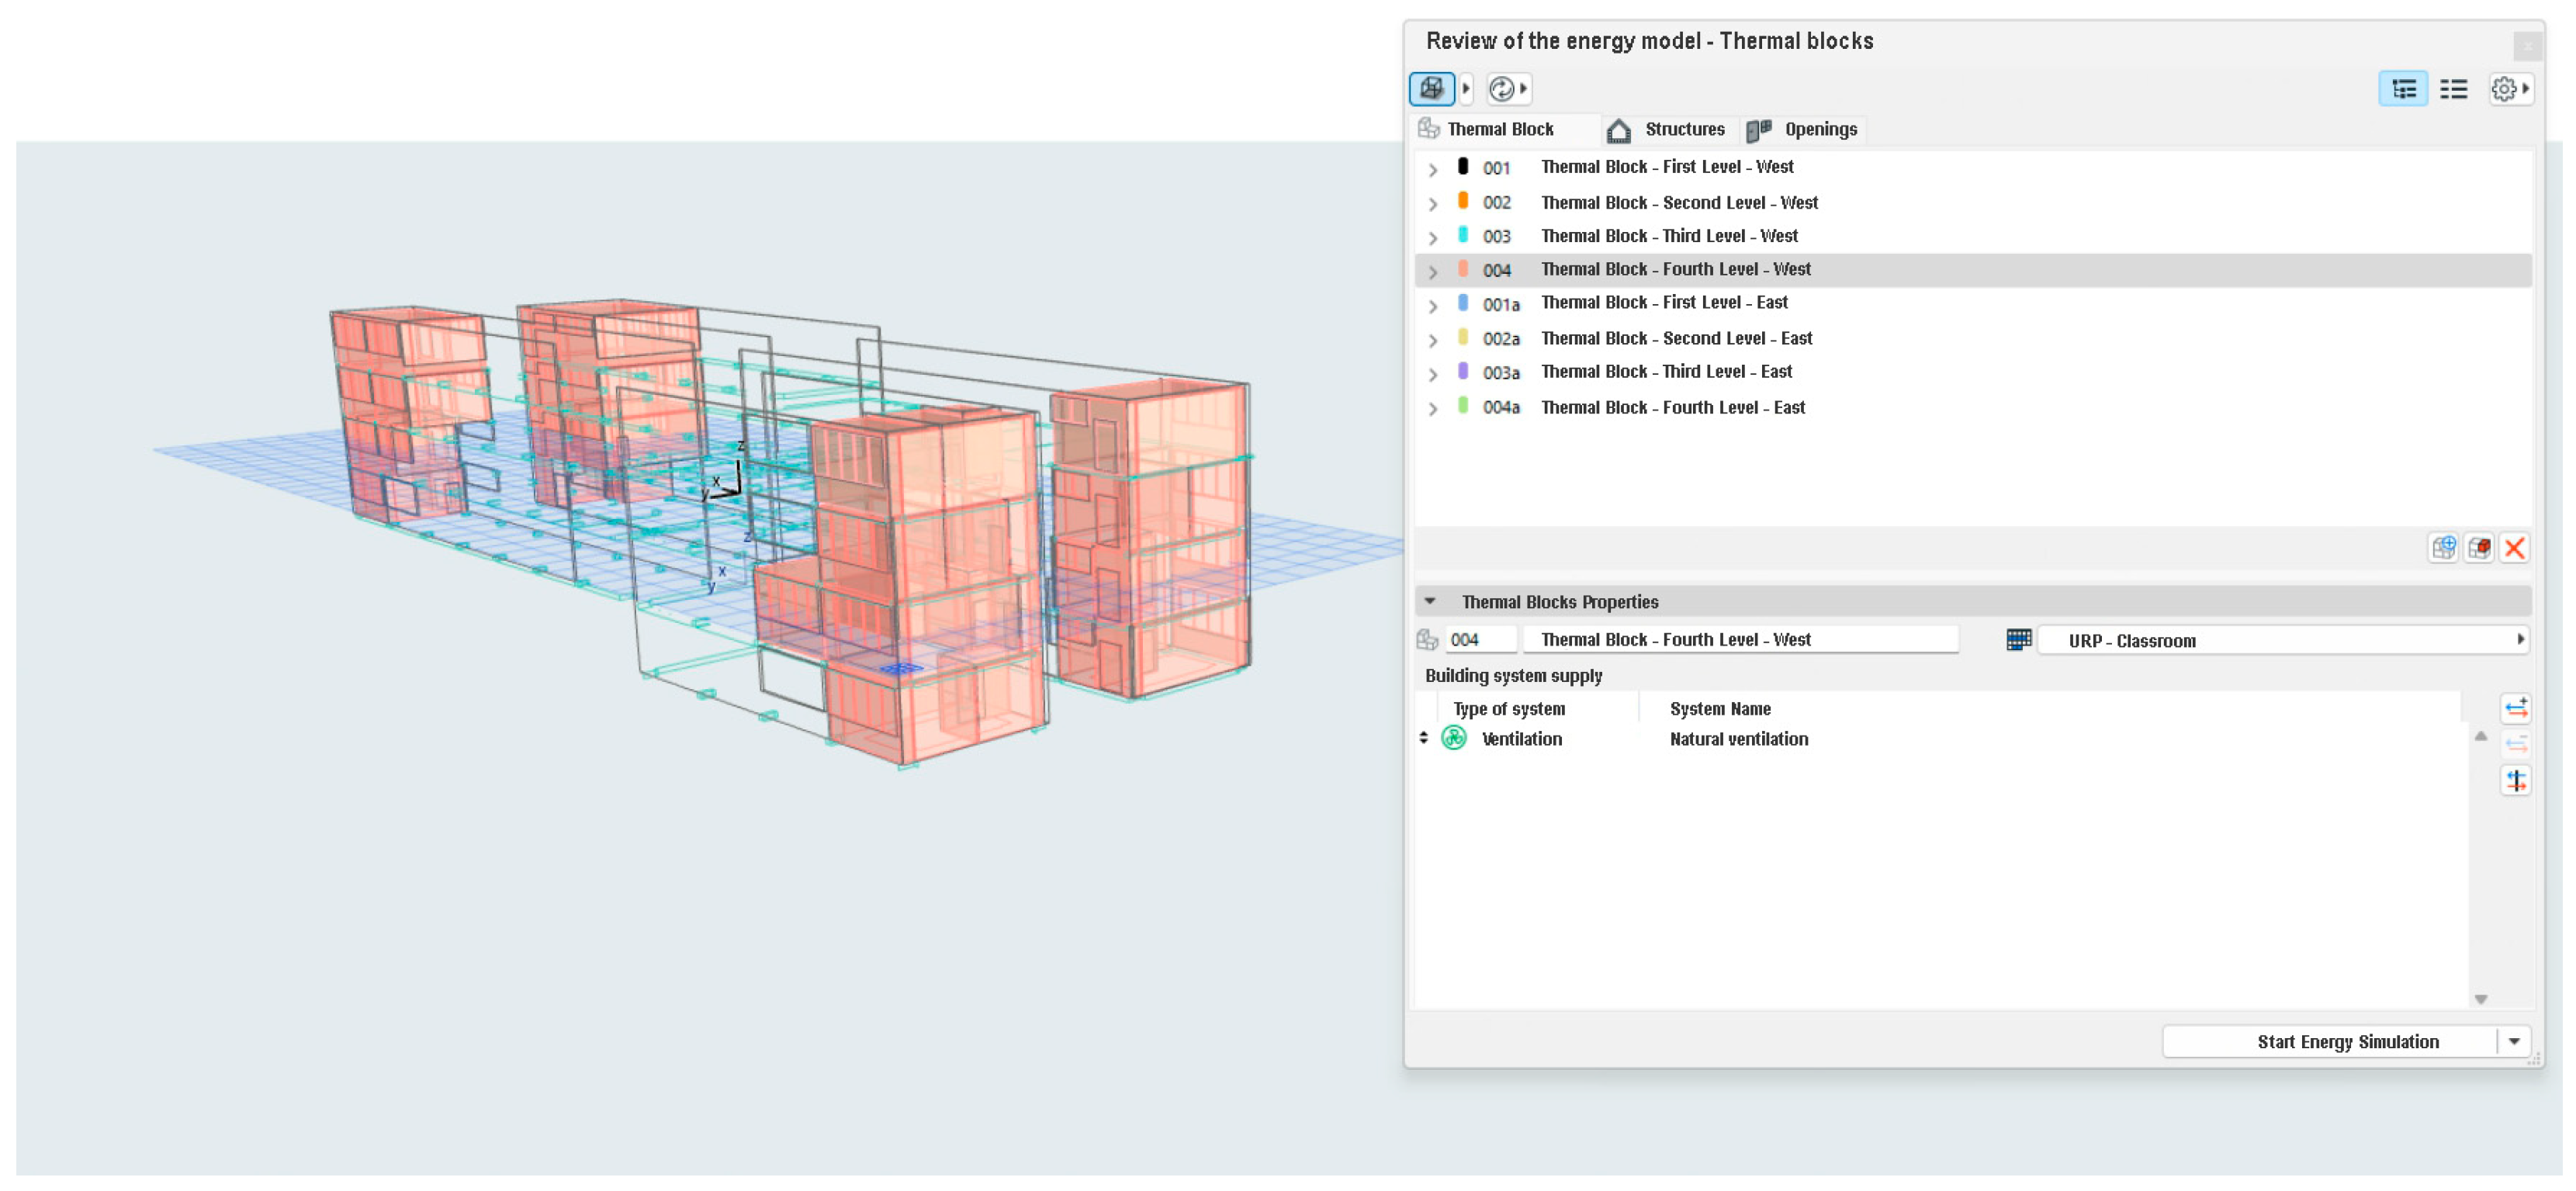Image resolution: width=2576 pixels, height=1191 pixels.
Task: Collapse the Thermal Blocks Properties section
Action: pos(1430,602)
